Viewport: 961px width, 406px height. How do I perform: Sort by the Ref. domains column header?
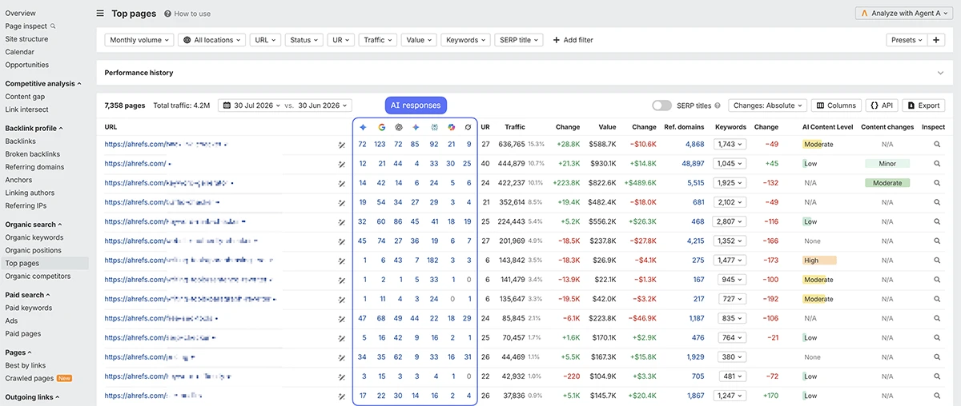point(685,127)
